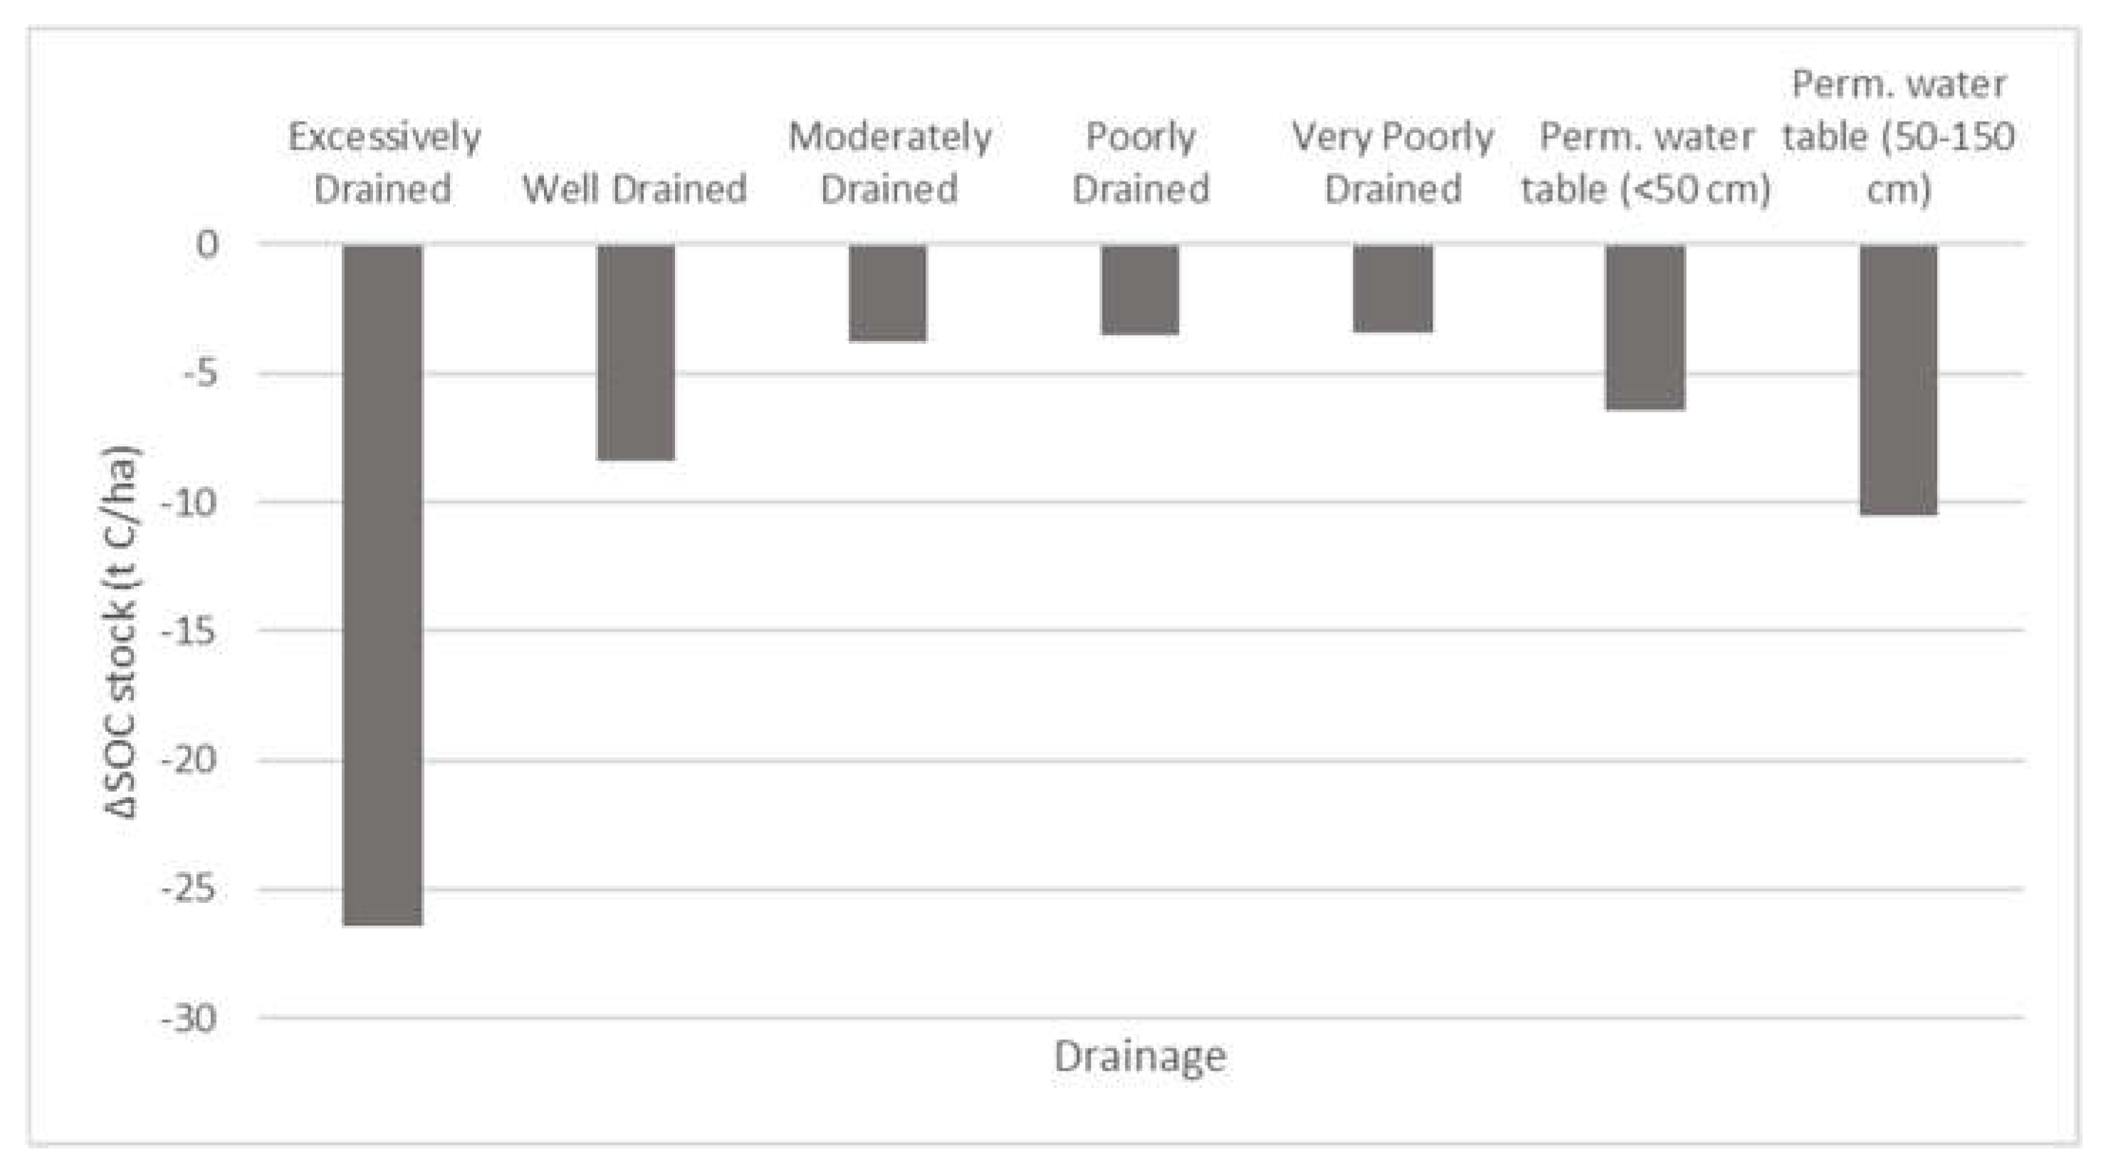This screenshot has height=1169, width=2121.
Task: Select the "Drainage" x-axis title
Action: coord(1141,1057)
